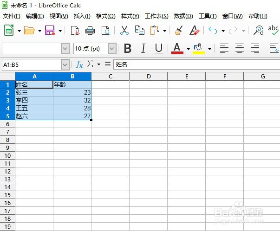Open the 工具(T) menu
Screen dimensions: 280x231
click(x=208, y=16)
